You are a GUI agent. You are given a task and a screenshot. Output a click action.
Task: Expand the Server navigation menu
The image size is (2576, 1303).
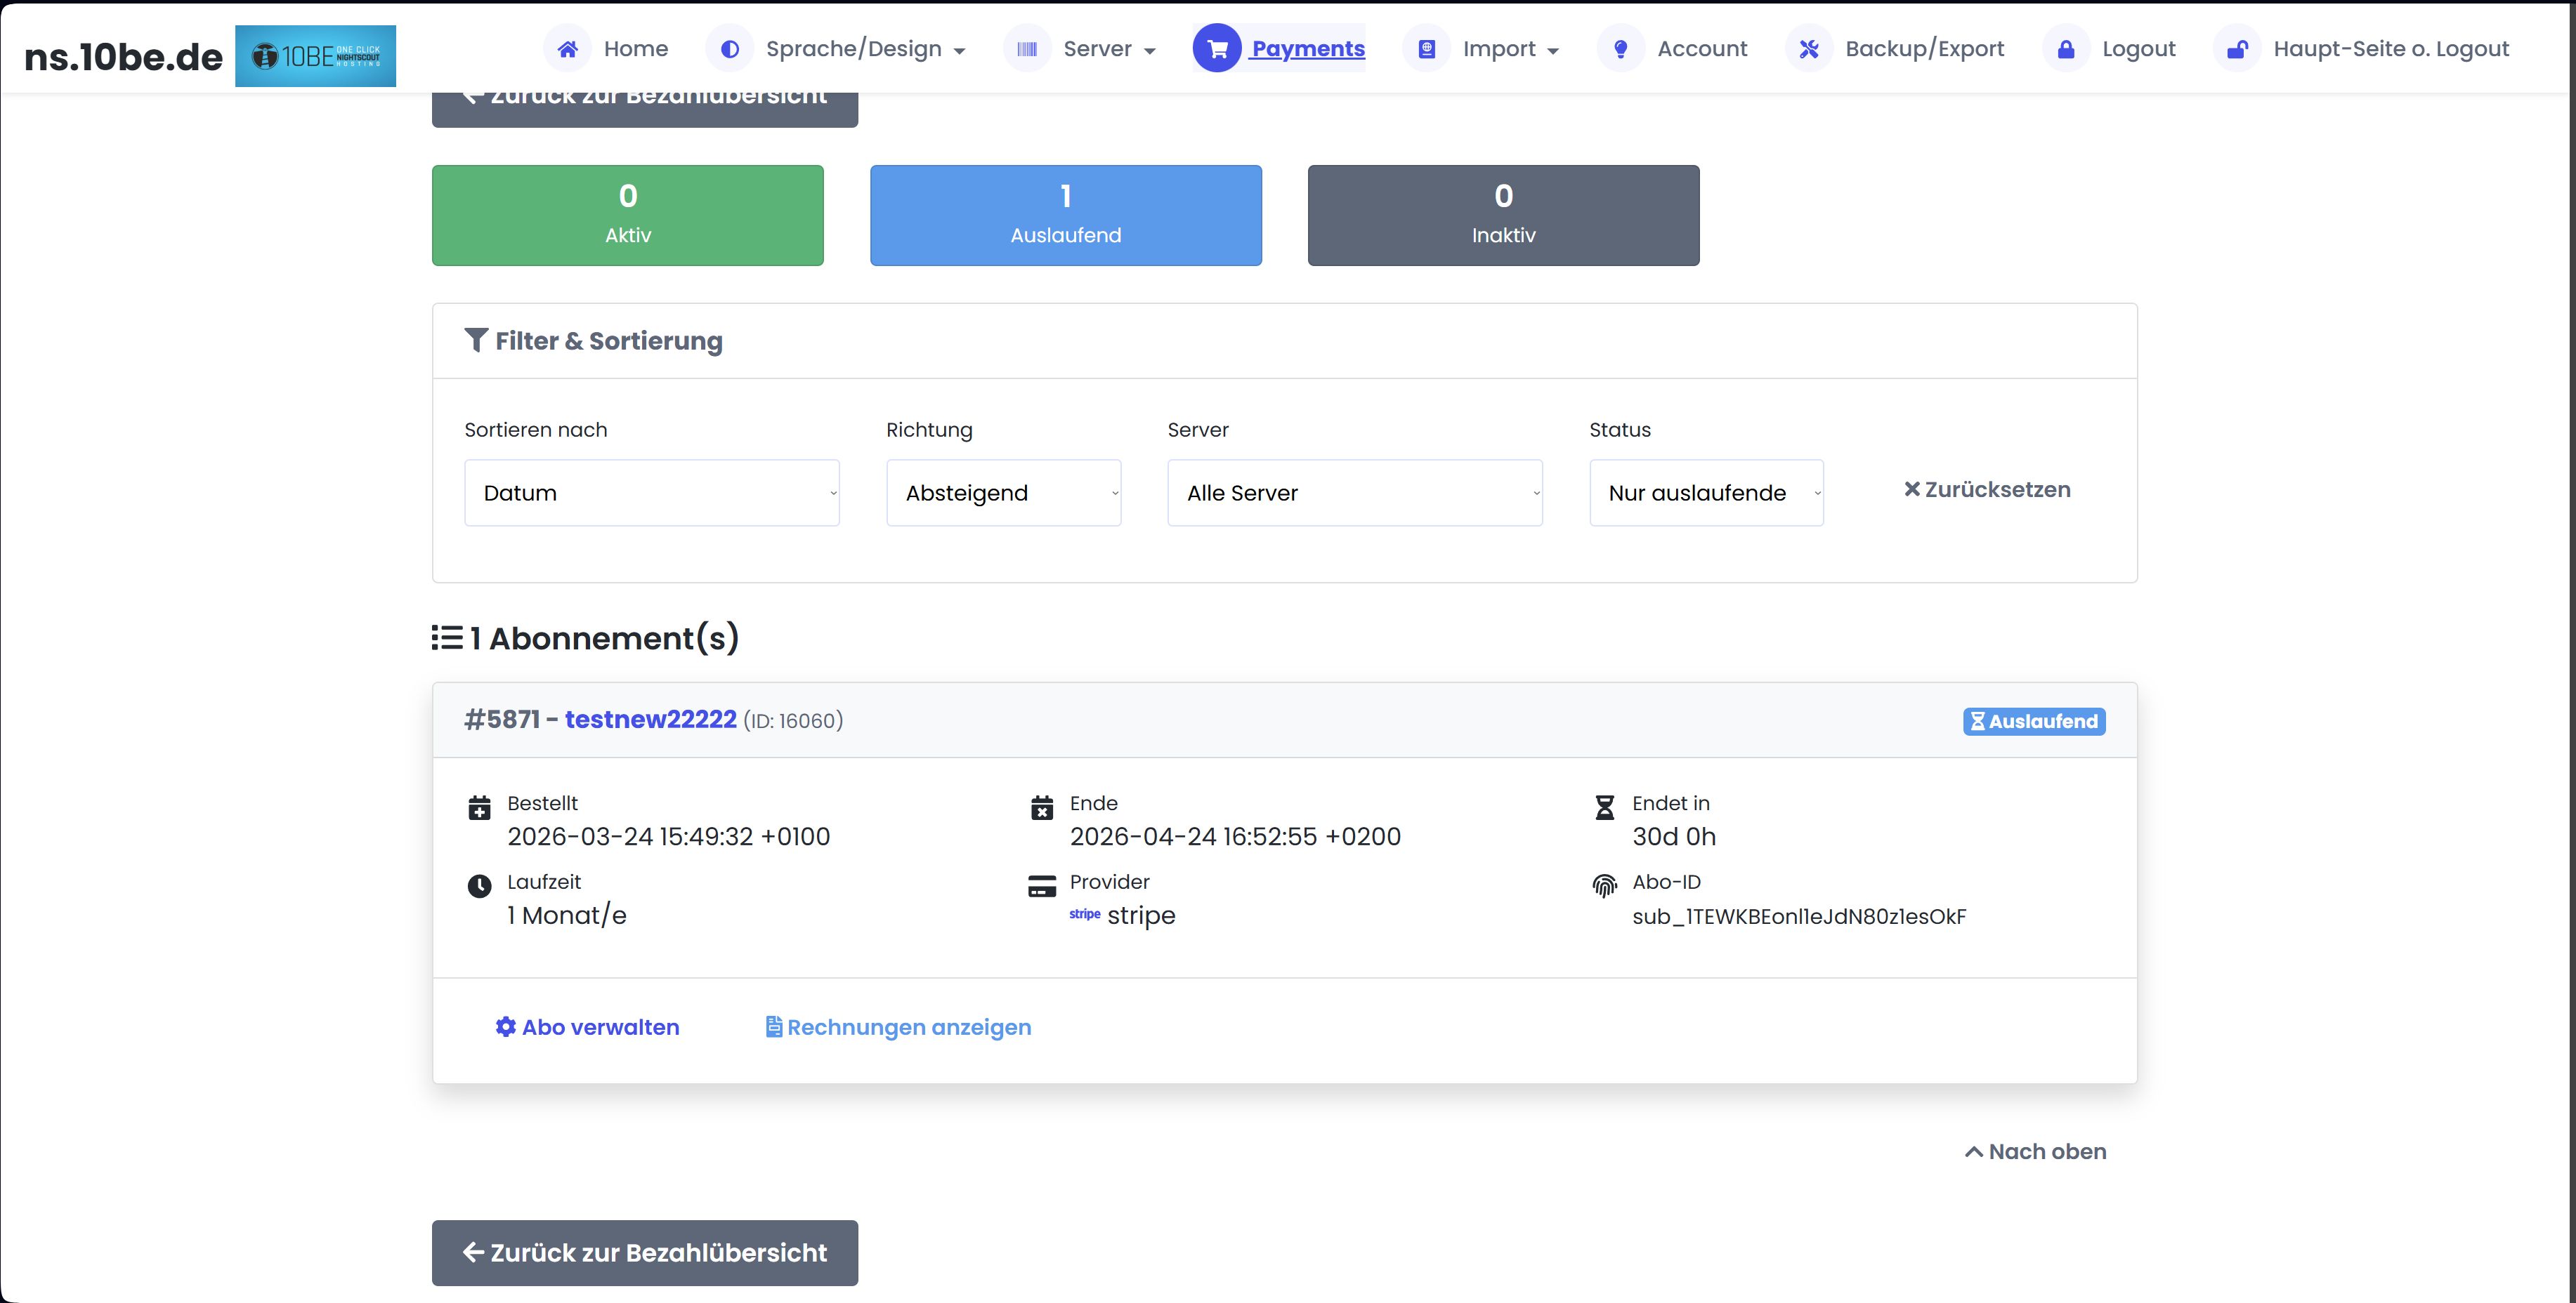pyautogui.click(x=1096, y=49)
